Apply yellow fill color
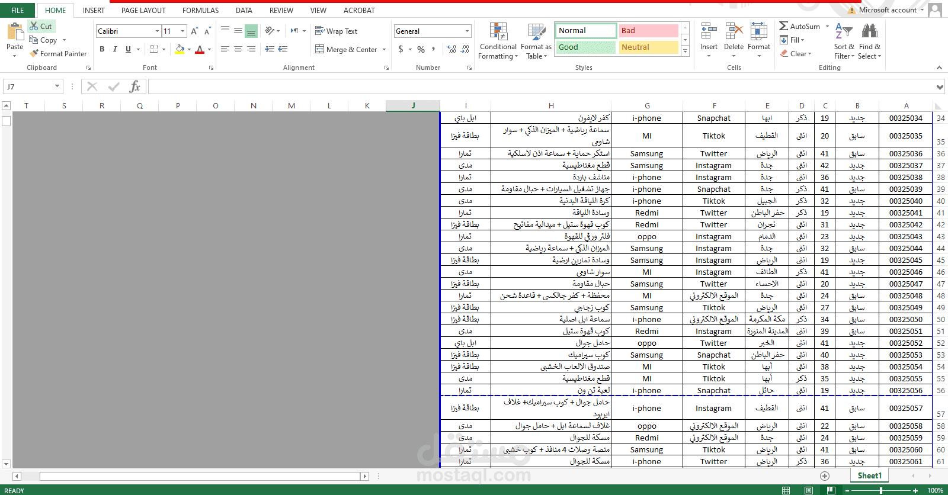Viewport: 948px width, 495px height. coord(180,49)
